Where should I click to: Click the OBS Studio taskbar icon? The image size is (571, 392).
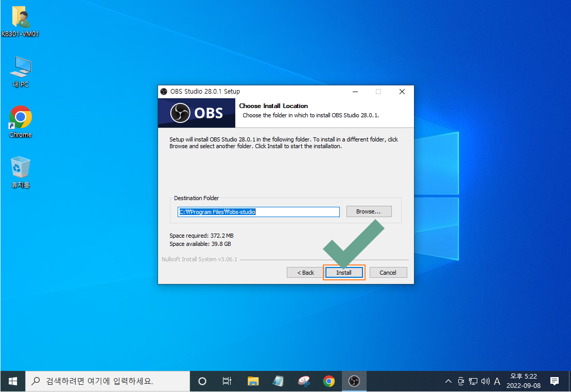coord(354,381)
